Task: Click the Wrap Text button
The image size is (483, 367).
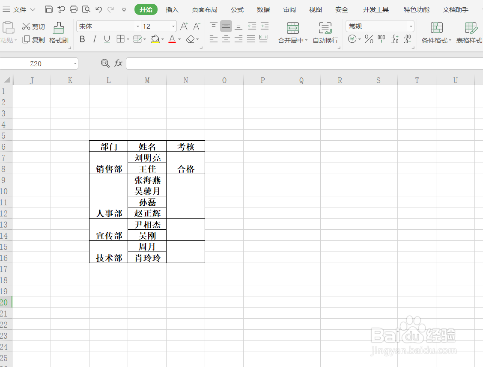Action: pyautogui.click(x=325, y=33)
